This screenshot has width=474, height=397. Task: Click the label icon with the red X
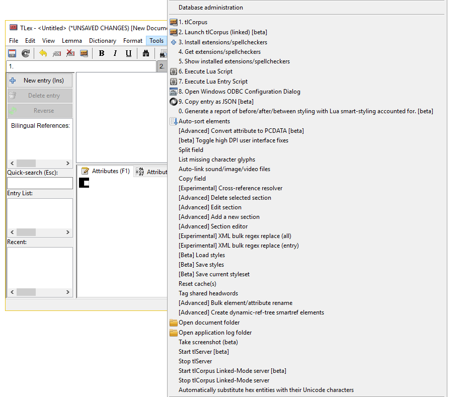70,53
